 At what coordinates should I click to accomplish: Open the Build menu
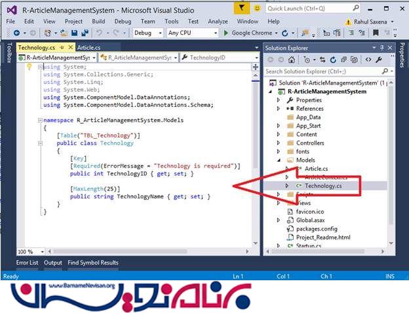coord(98,21)
